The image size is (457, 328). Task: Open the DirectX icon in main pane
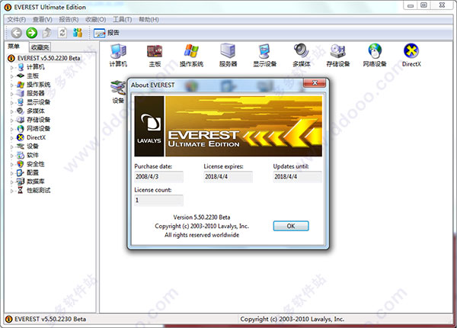tap(411, 55)
